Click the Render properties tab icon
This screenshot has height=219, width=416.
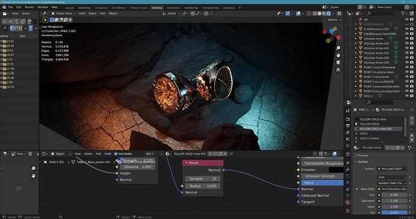coord(348,119)
